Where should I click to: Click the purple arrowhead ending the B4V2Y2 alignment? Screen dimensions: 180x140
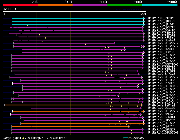(139, 74)
